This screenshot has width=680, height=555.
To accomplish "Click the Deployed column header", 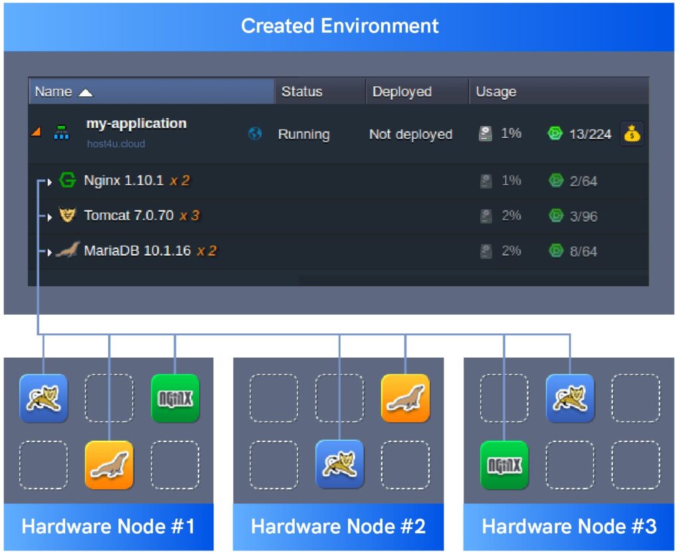I will [x=417, y=92].
